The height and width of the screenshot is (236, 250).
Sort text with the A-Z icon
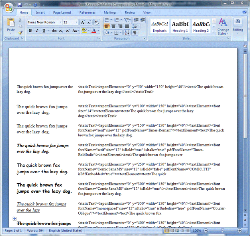[x=127, y=33]
